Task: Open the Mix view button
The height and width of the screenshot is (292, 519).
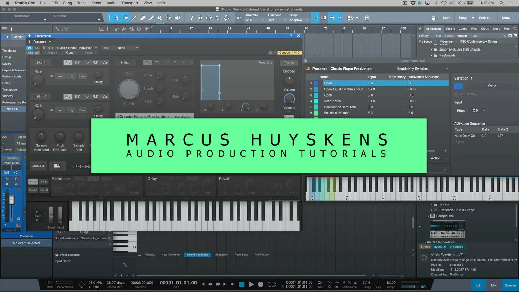Action: coord(494,285)
